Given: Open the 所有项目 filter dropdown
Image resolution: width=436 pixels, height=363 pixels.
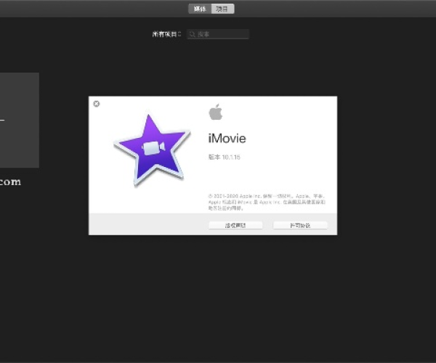Looking at the screenshot, I should pos(166,34).
